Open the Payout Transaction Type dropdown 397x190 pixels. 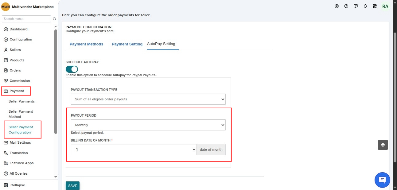148,99
